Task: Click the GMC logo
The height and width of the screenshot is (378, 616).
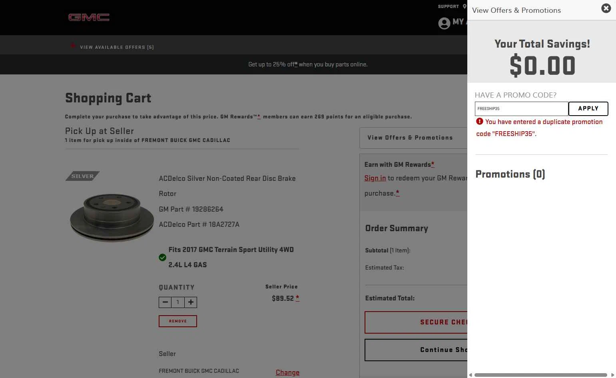Action: [89, 17]
